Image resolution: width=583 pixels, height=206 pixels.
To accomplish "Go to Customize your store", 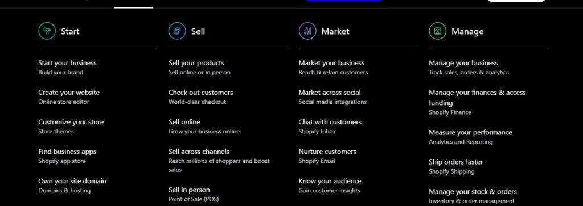I will (x=71, y=127).
